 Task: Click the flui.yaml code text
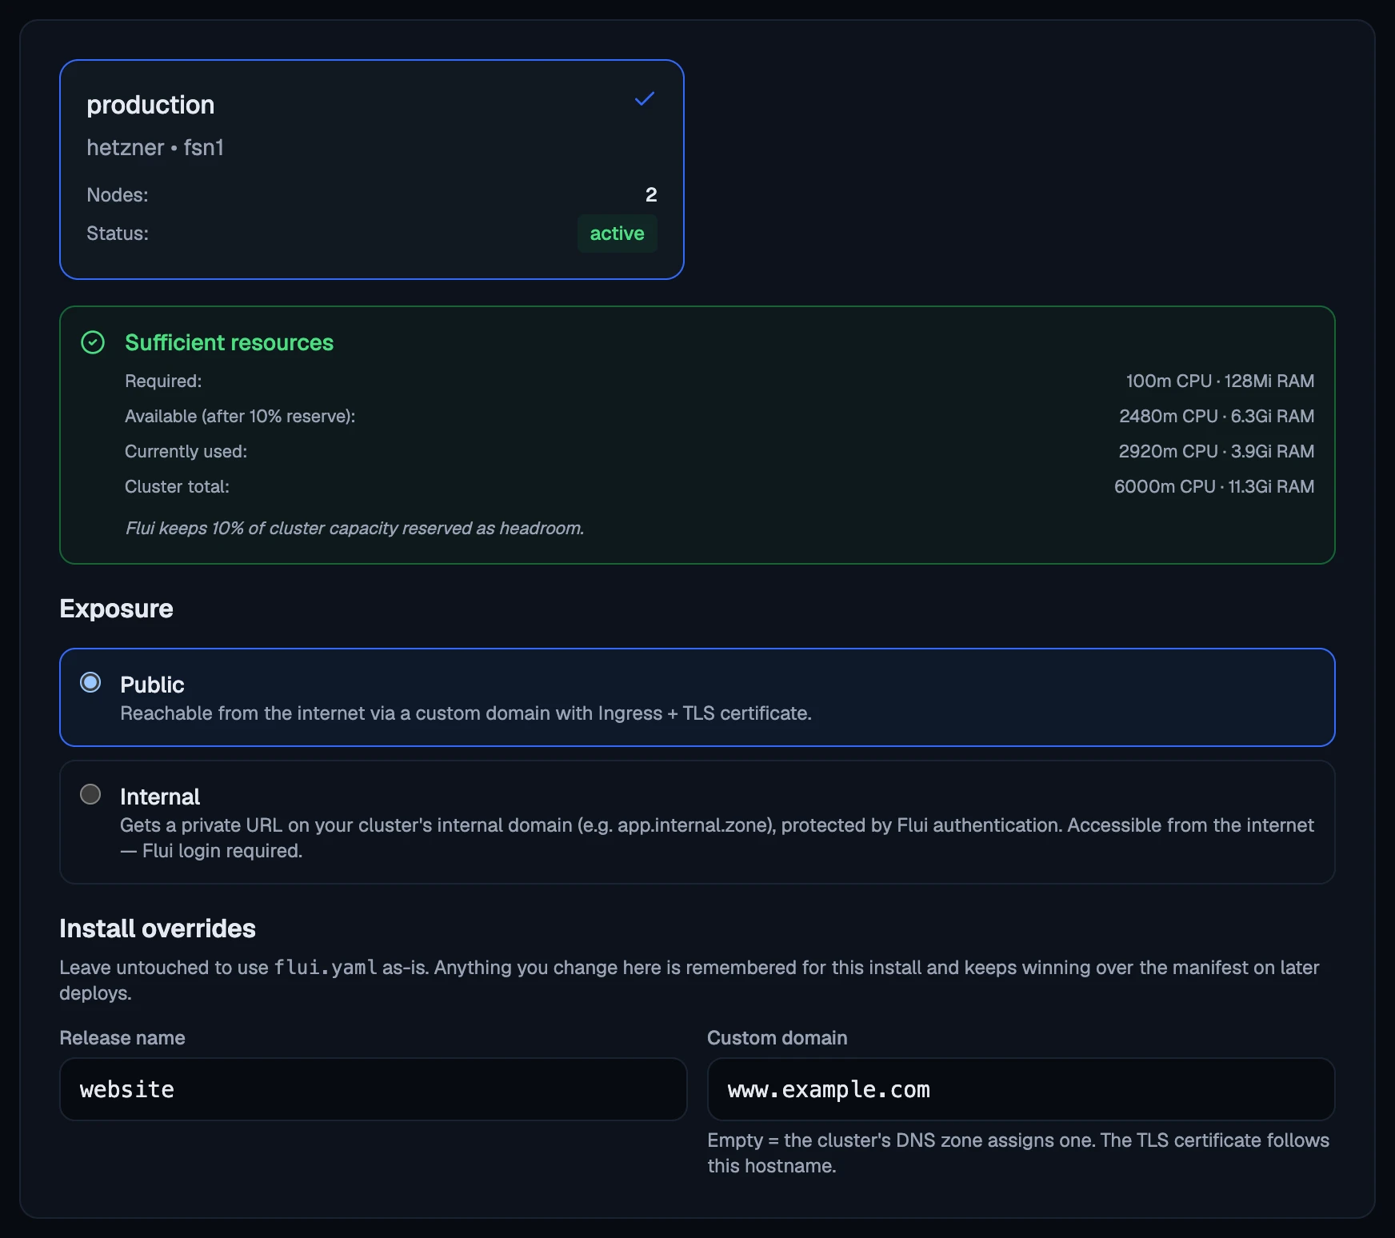(326, 968)
